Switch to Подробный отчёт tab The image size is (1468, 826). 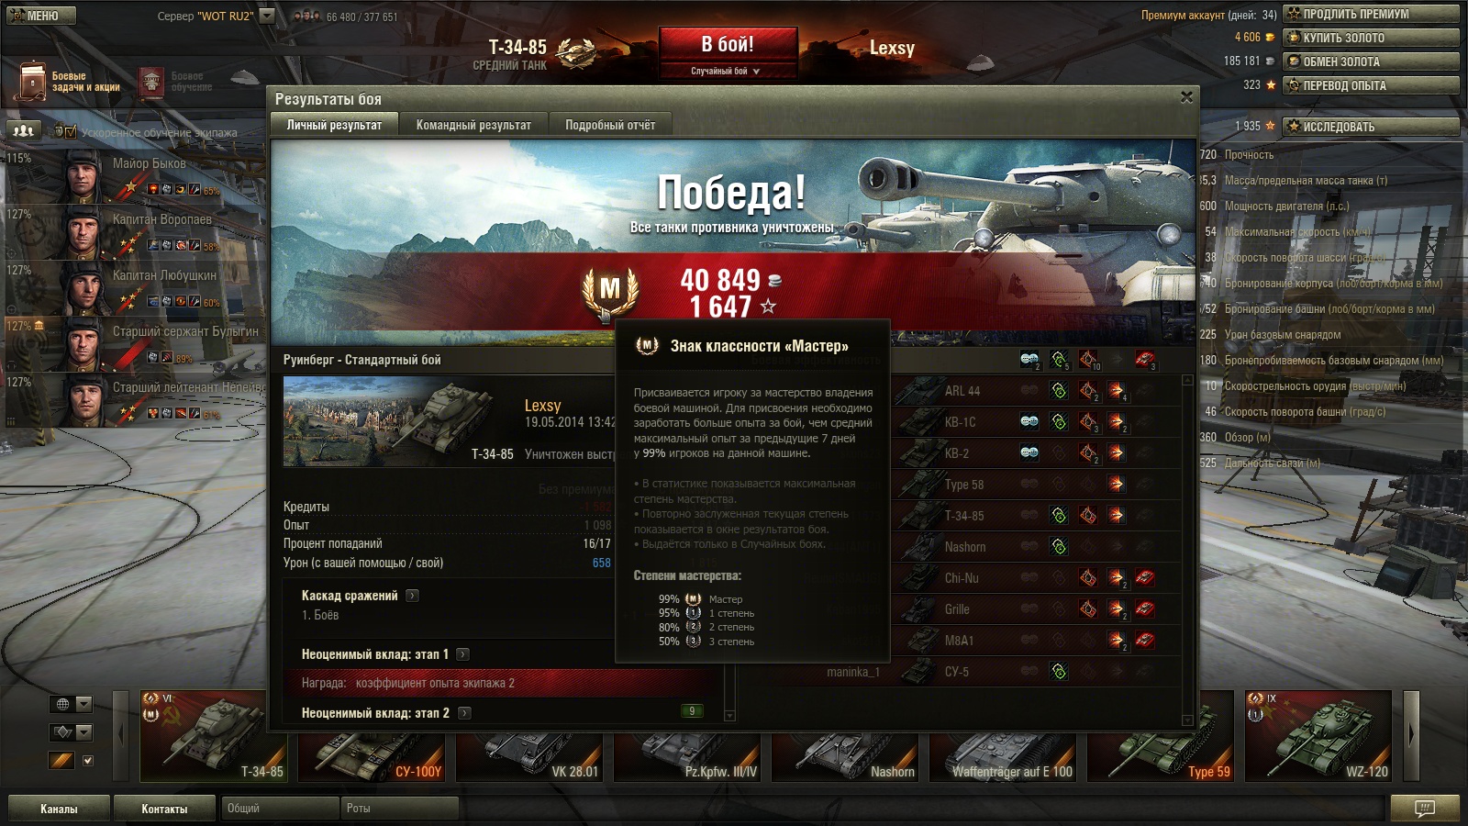(x=610, y=125)
